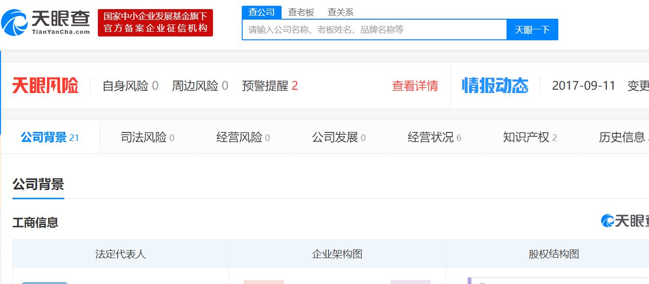The image size is (649, 284).
Task: Click the 天眼风险 red emblem
Action: pyautogui.click(x=45, y=85)
